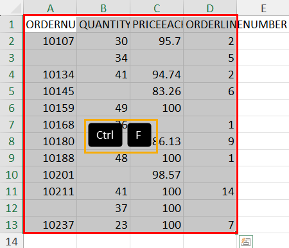Screen dimensions: 289x248
Task: Click the ORDERNU header cell in A1
Action: click(51, 24)
